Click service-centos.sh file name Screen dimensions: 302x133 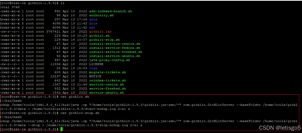[106, 84]
